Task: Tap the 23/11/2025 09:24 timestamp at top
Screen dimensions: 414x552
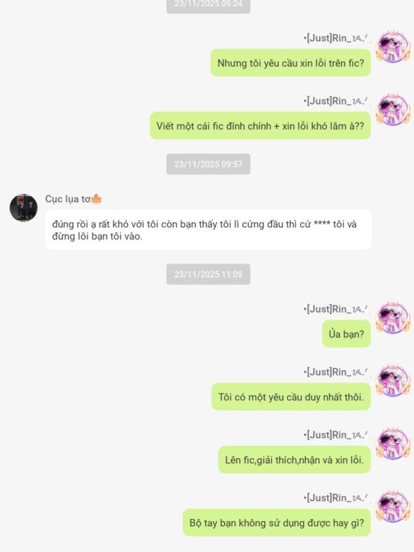Action: 208,4
